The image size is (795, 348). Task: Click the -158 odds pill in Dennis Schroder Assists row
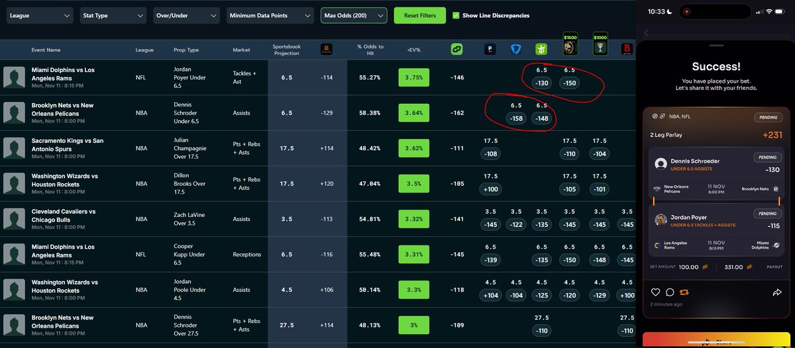point(517,118)
